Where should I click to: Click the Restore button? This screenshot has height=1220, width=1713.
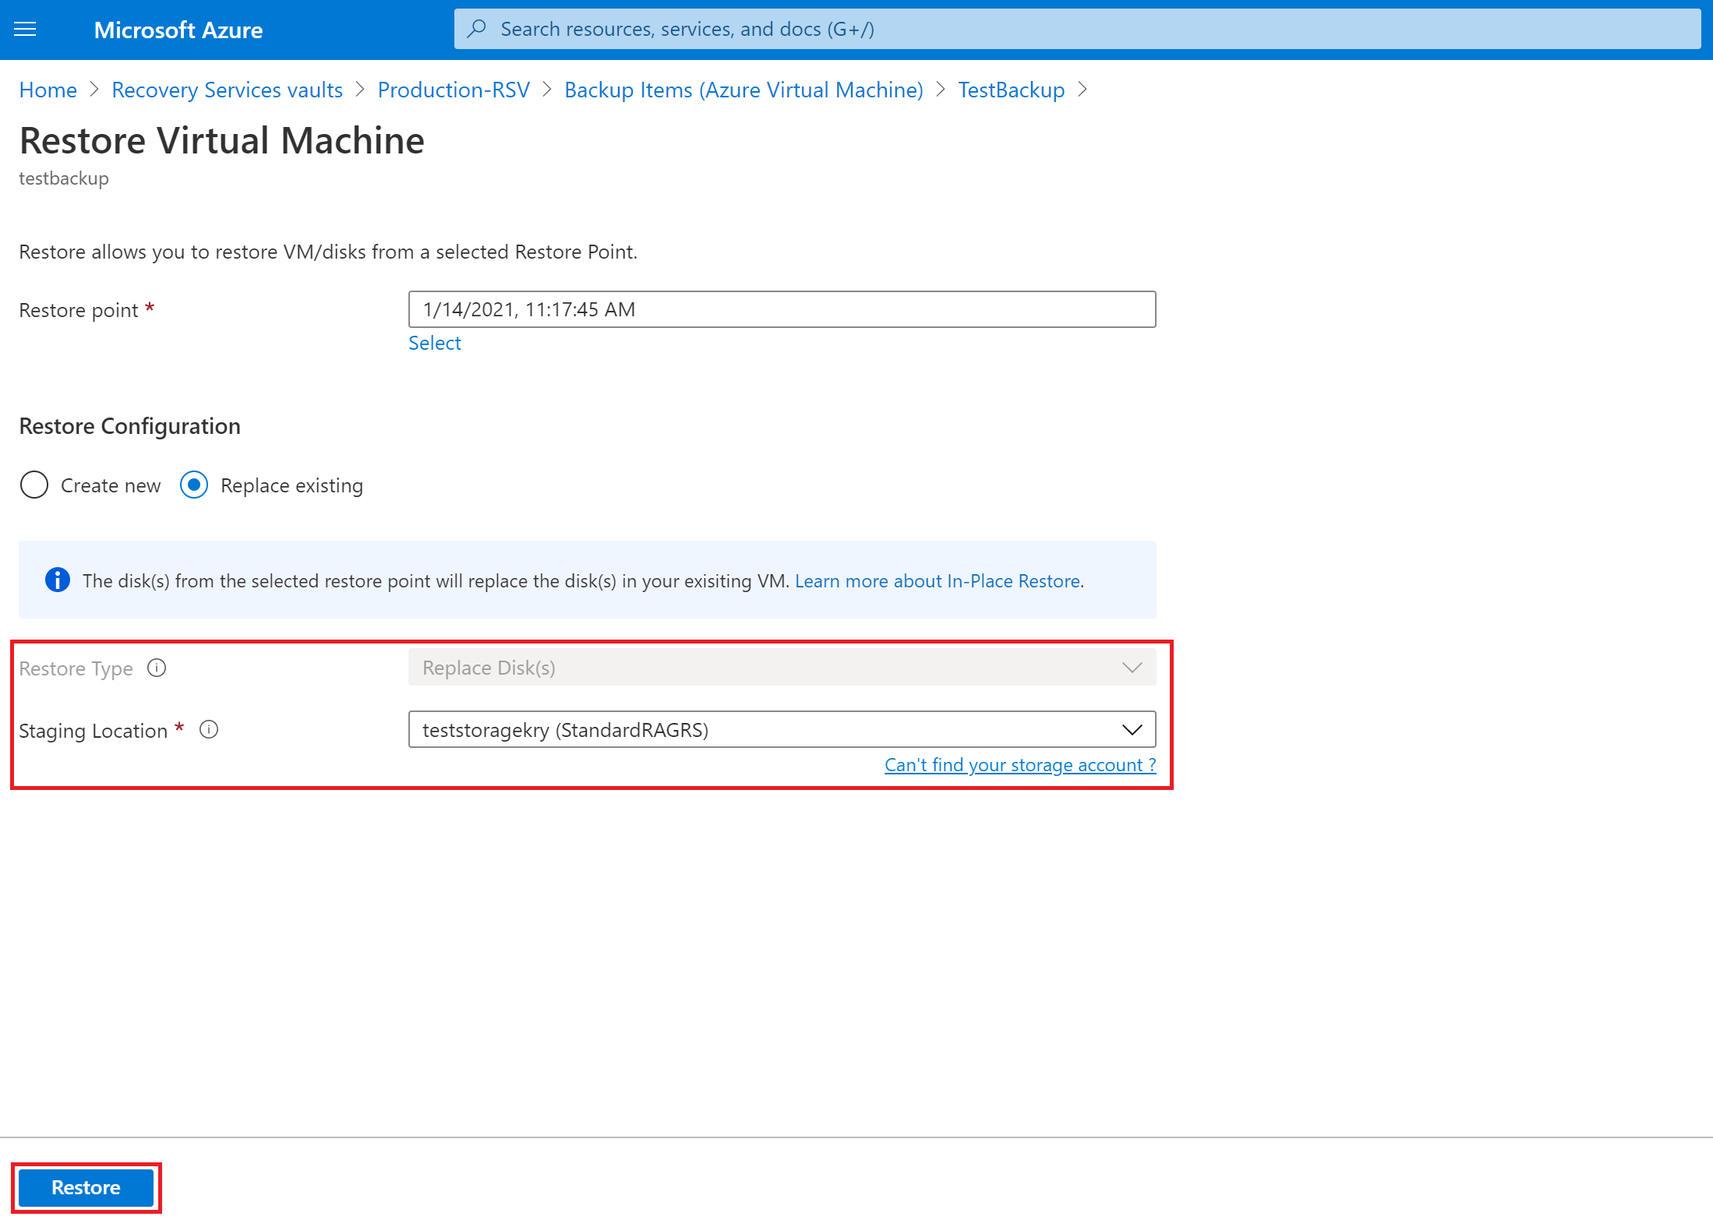click(86, 1187)
